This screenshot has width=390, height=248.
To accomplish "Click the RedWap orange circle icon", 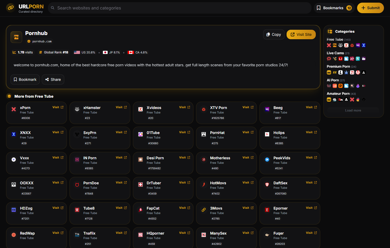I will (x=14, y=235).
